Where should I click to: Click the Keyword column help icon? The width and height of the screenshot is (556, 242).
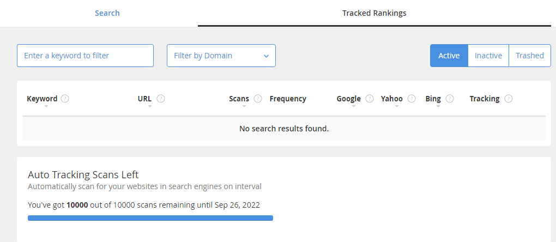click(64, 99)
